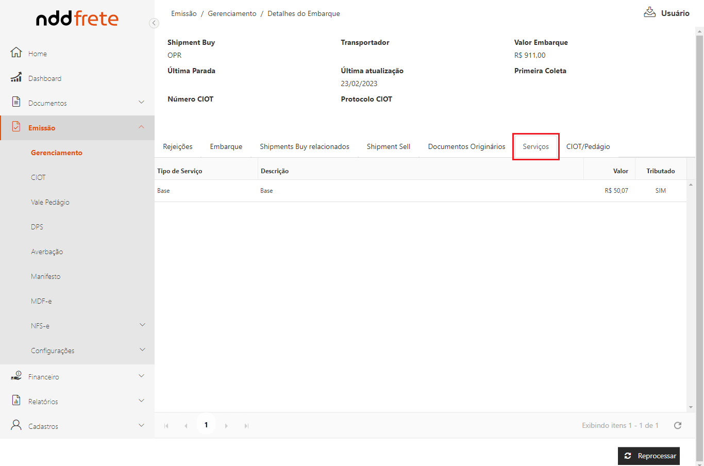Expand the Configurações submenu chevron
The width and height of the screenshot is (704, 466).
point(142,349)
